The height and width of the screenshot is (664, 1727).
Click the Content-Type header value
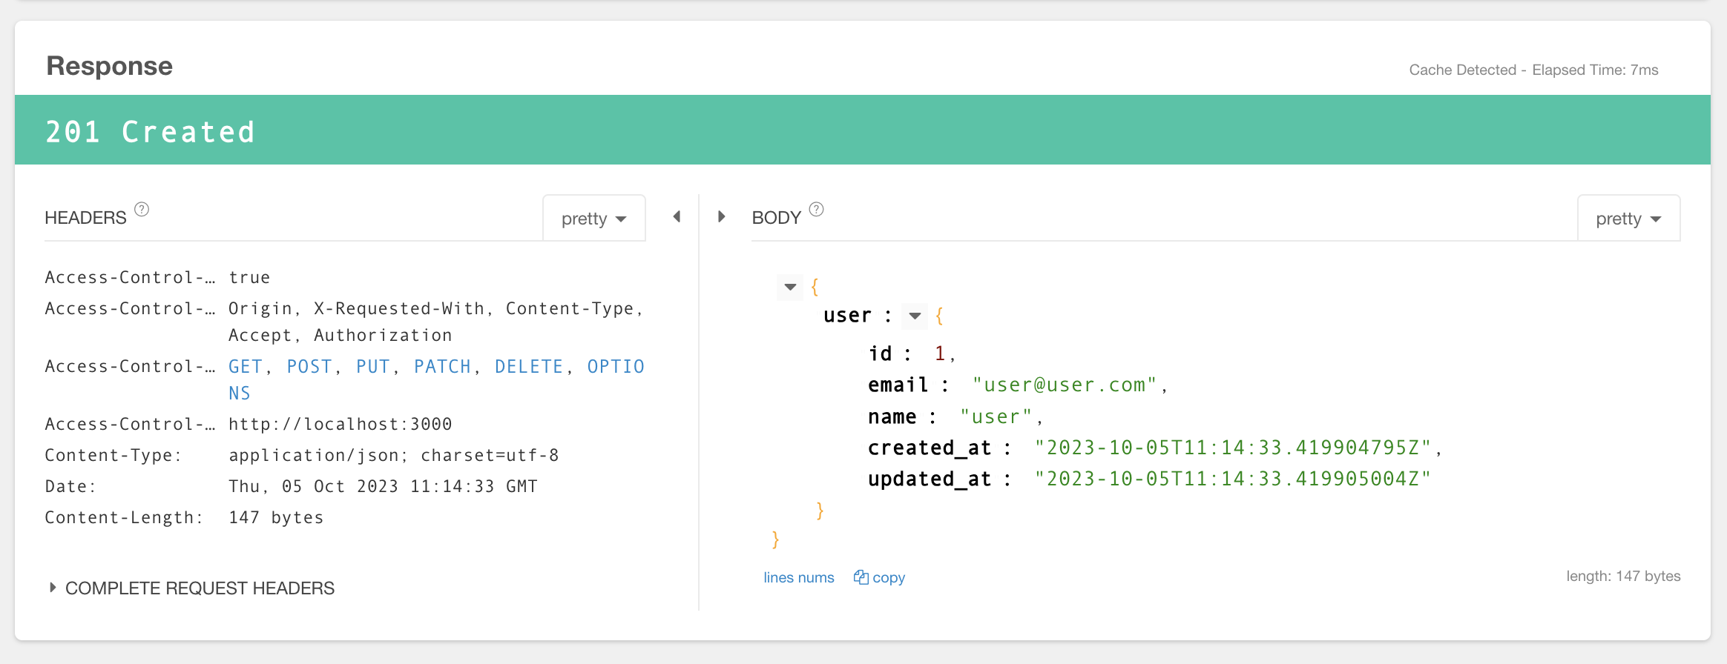[393, 456]
